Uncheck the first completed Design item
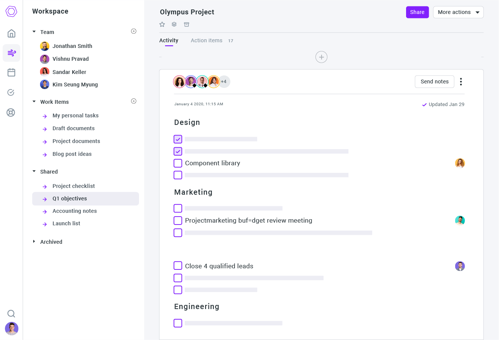The image size is (499, 340). (x=178, y=139)
